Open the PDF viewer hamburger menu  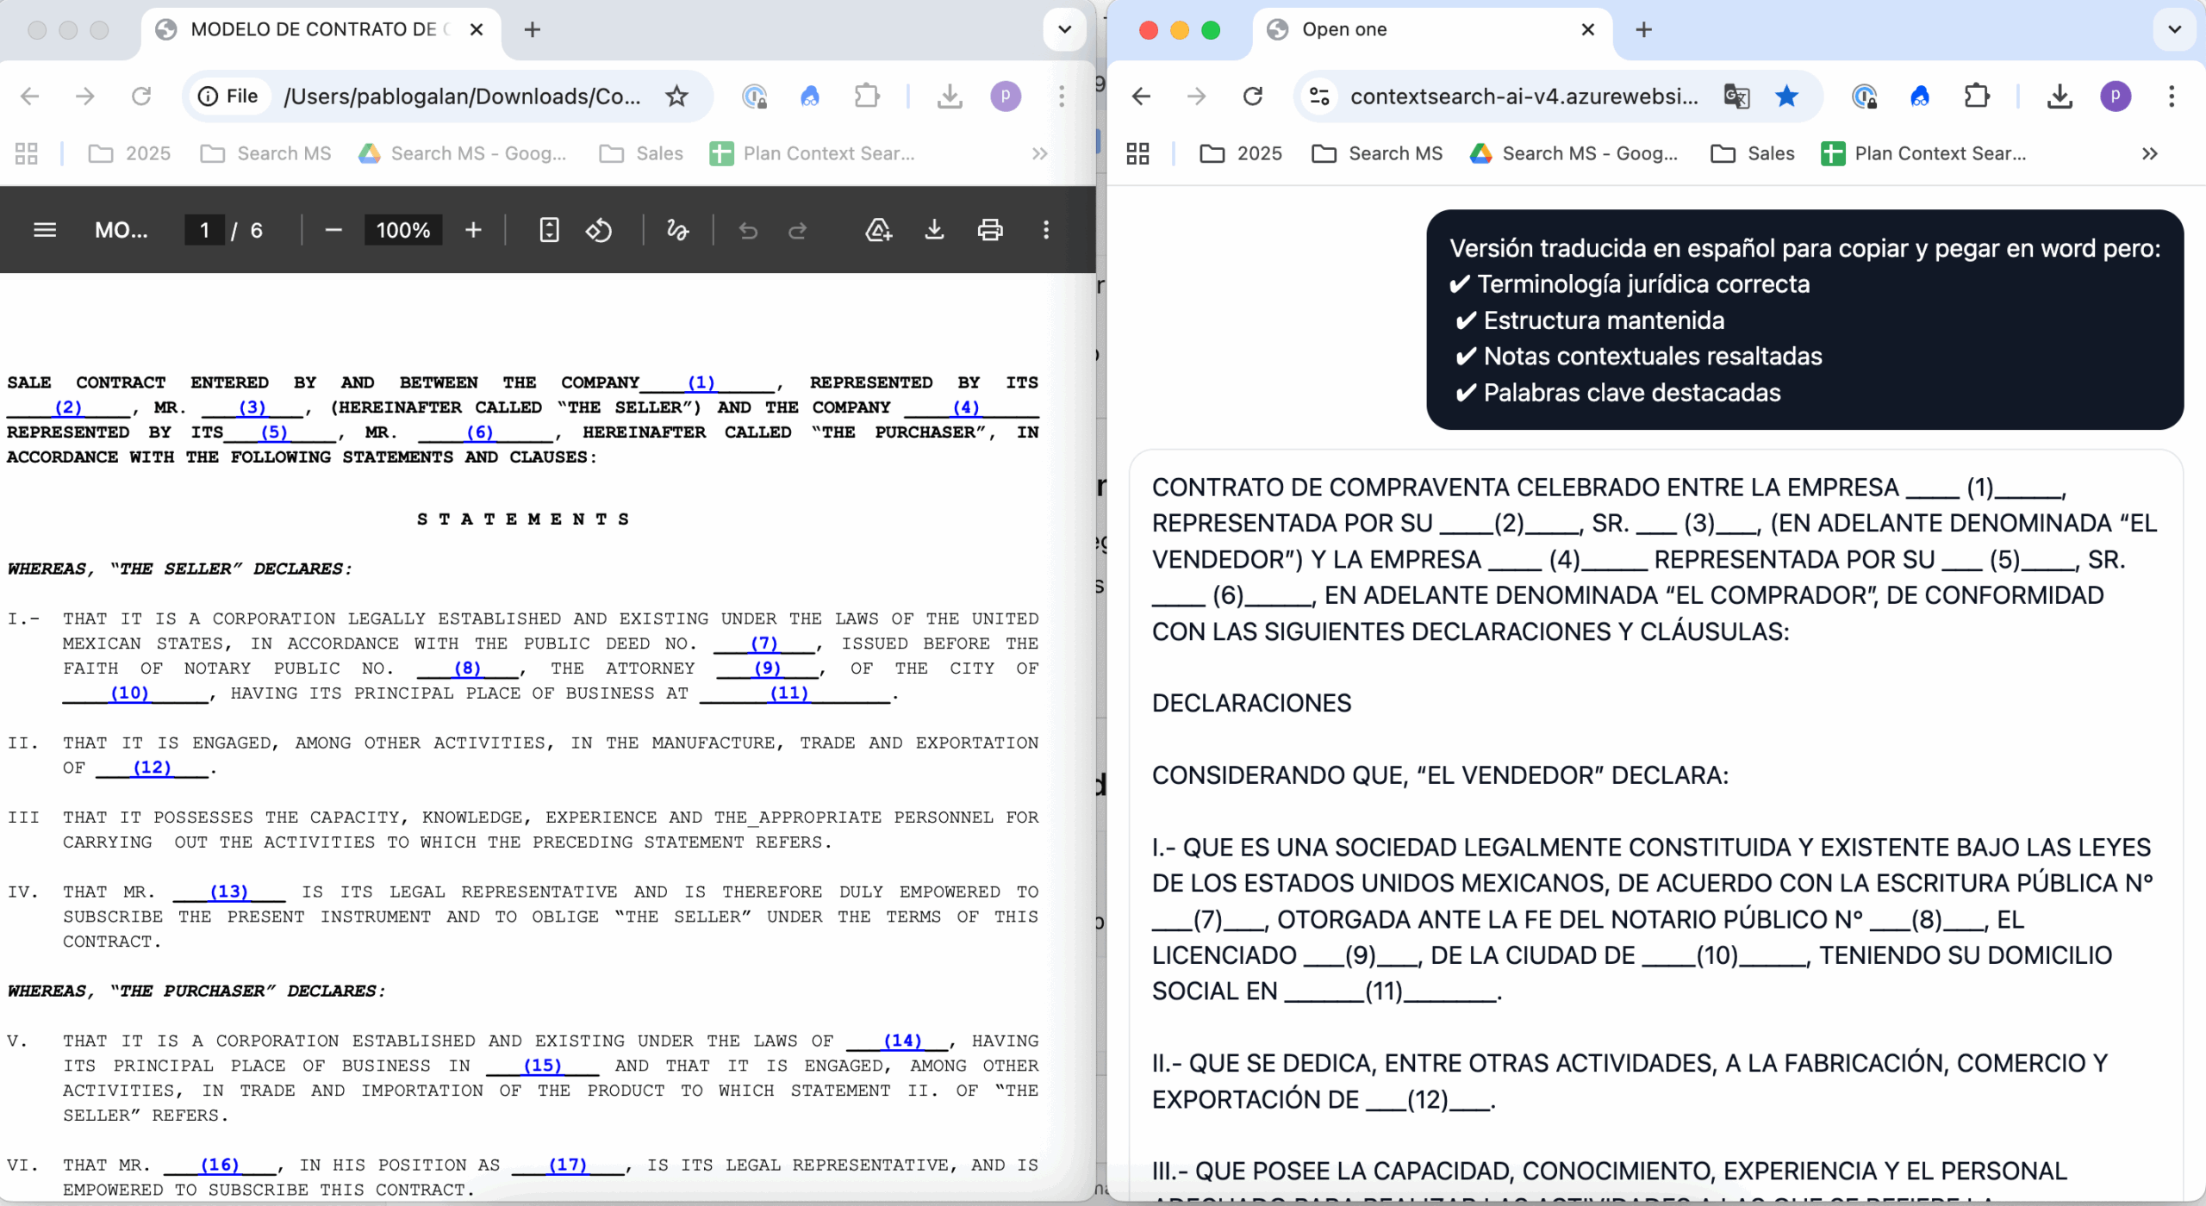(x=44, y=229)
